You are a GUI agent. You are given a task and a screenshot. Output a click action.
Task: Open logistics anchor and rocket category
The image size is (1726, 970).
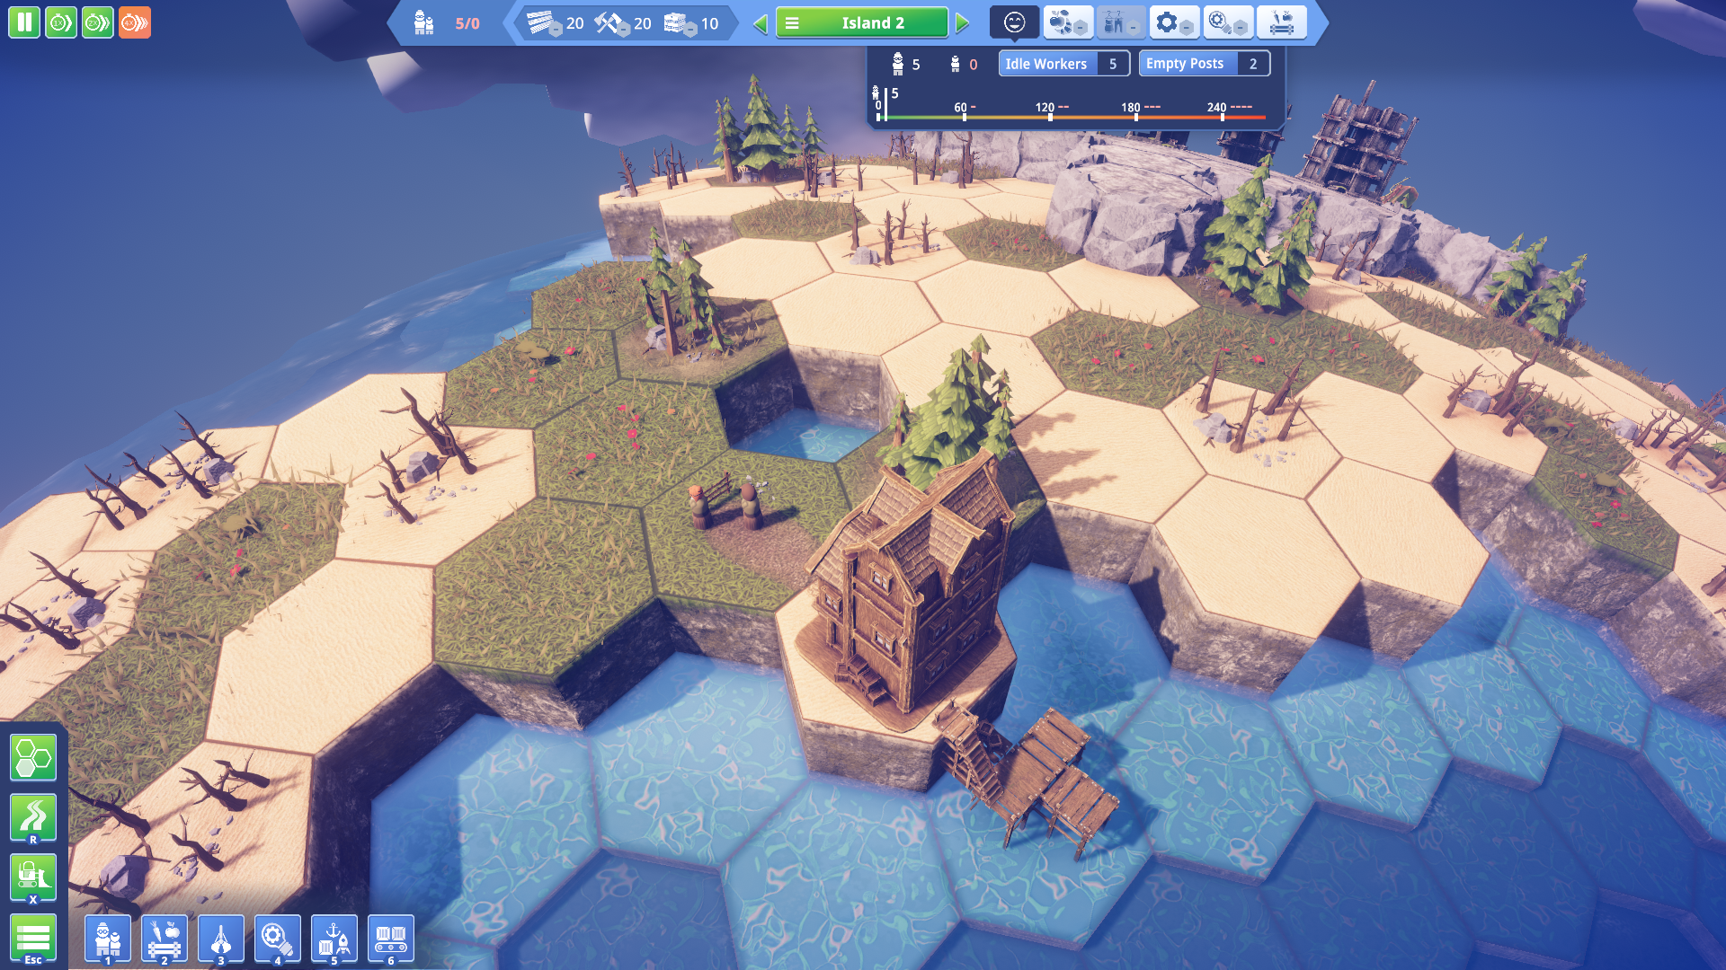coord(334,939)
